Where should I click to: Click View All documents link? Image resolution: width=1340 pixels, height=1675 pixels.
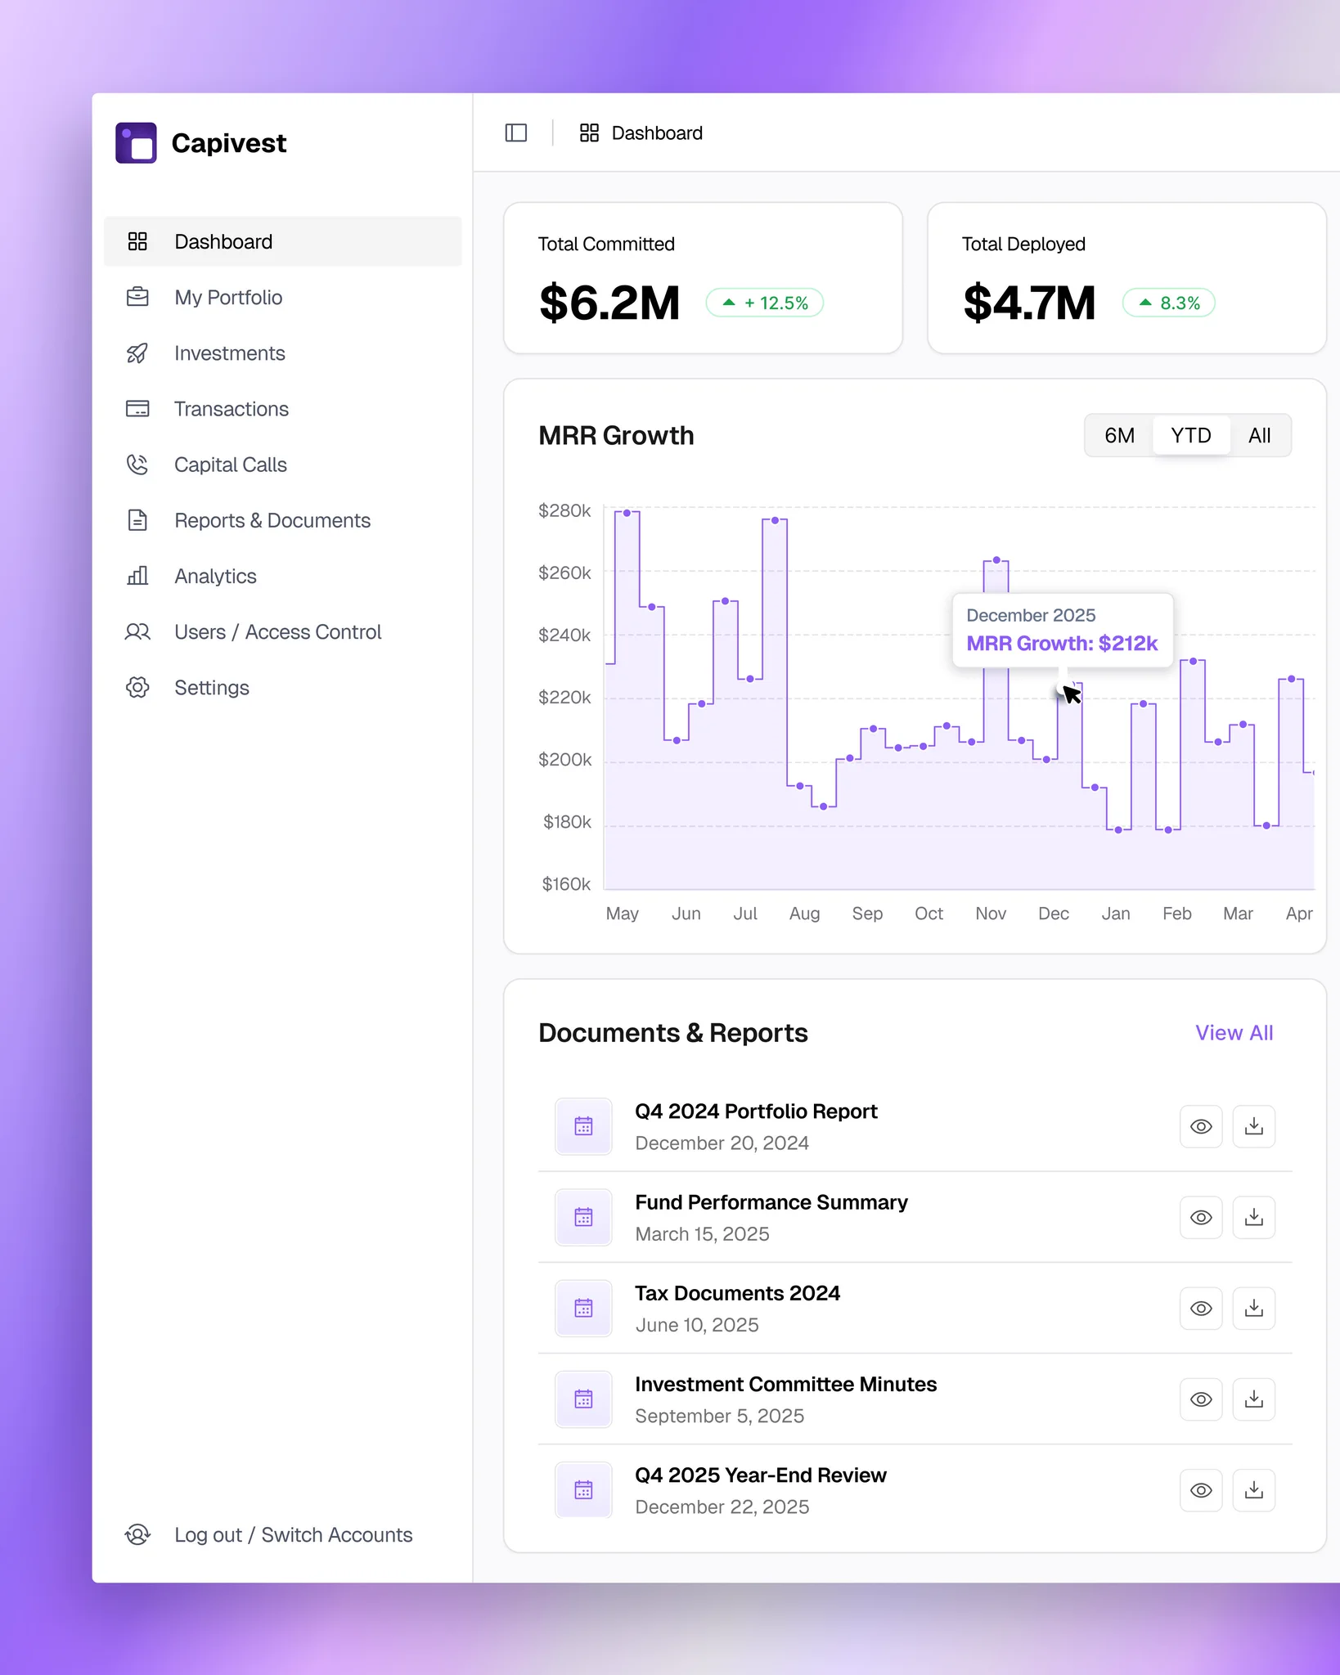coord(1234,1033)
